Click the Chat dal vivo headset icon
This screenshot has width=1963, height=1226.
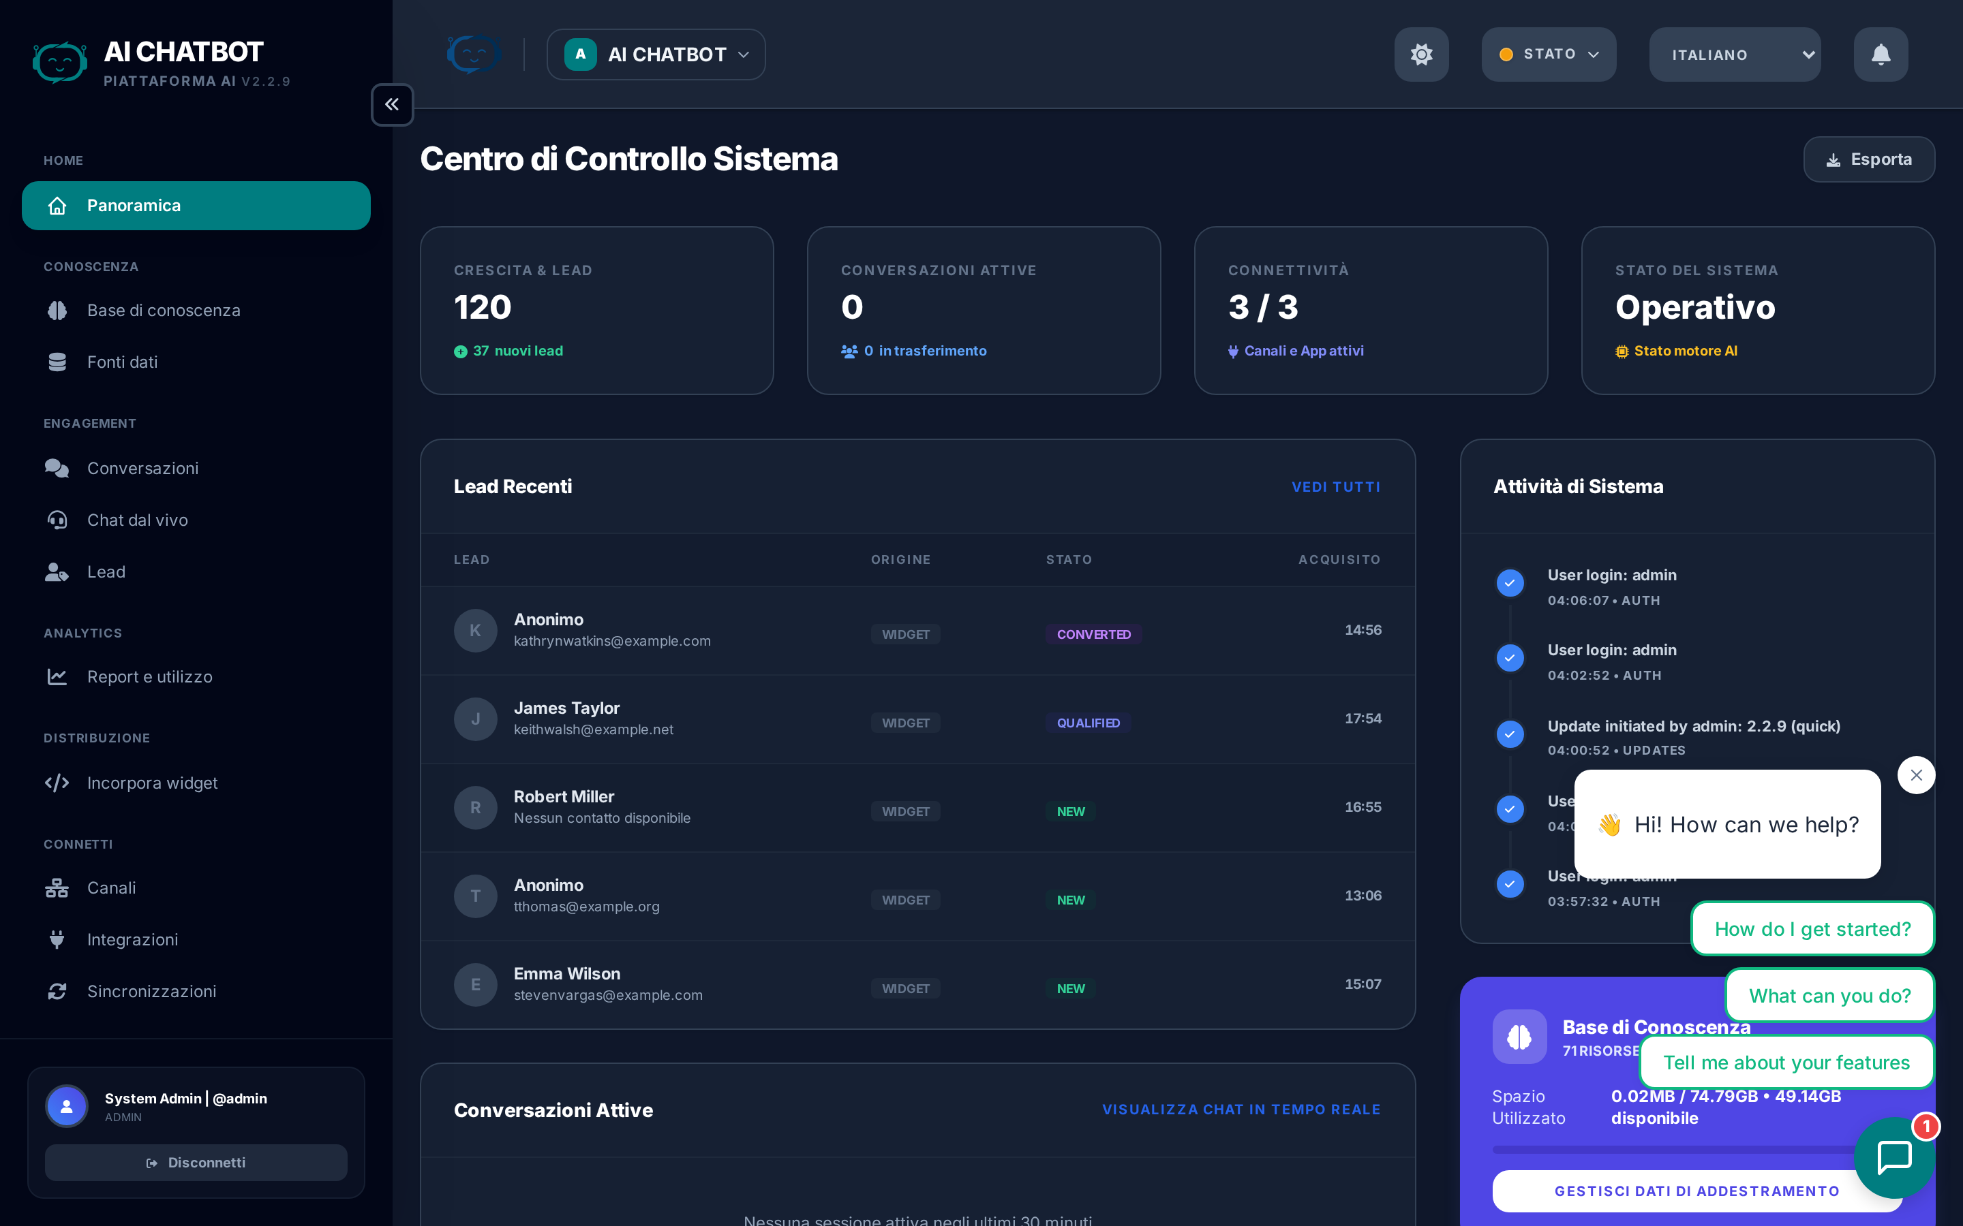click(x=57, y=520)
